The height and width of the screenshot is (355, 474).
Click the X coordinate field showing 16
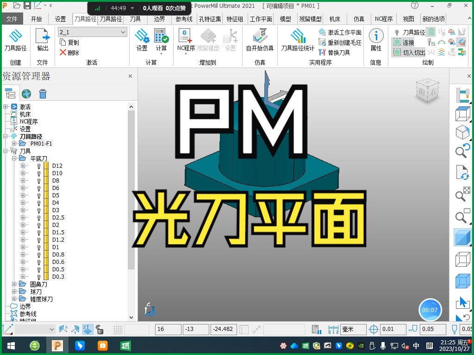[x=168, y=329]
